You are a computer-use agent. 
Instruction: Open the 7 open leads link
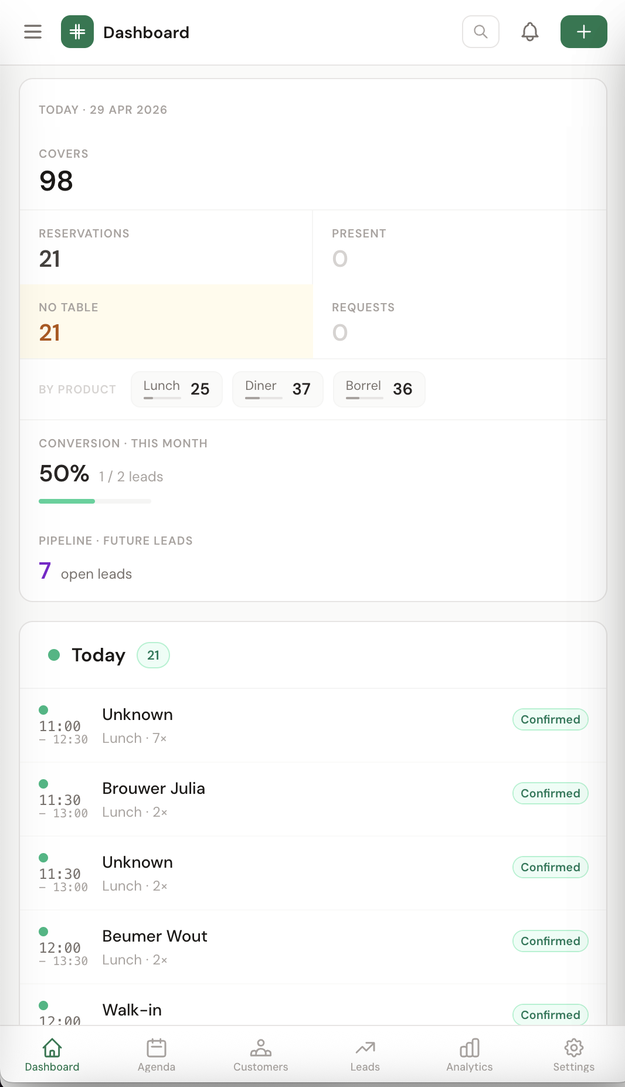click(86, 572)
